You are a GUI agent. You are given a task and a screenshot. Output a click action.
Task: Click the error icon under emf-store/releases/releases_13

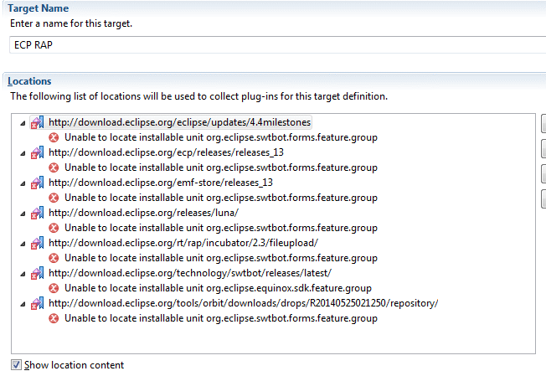54,198
